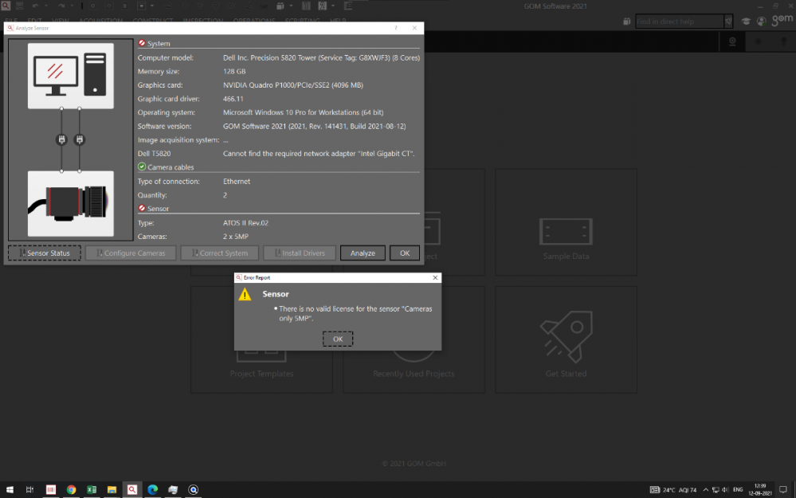This screenshot has width=796, height=498.
Task: Click the yellow warning icon in Error Report
Action: point(245,295)
